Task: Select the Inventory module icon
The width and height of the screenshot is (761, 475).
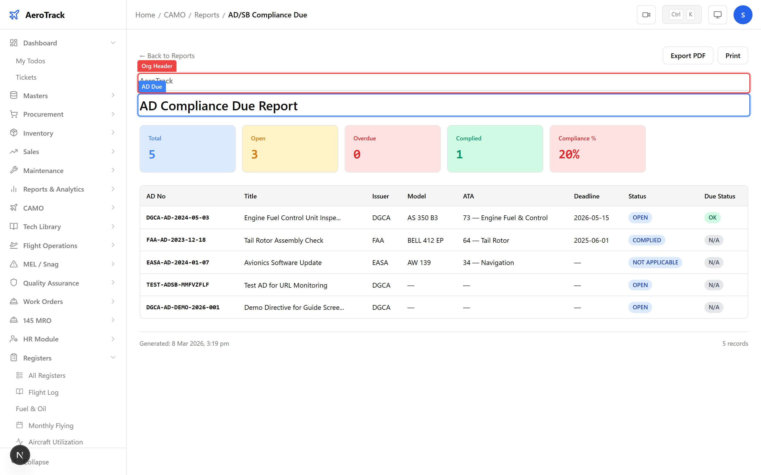Action: (x=14, y=133)
